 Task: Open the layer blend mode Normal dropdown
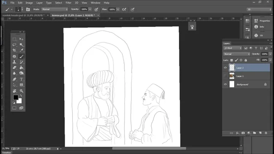tap(237, 54)
